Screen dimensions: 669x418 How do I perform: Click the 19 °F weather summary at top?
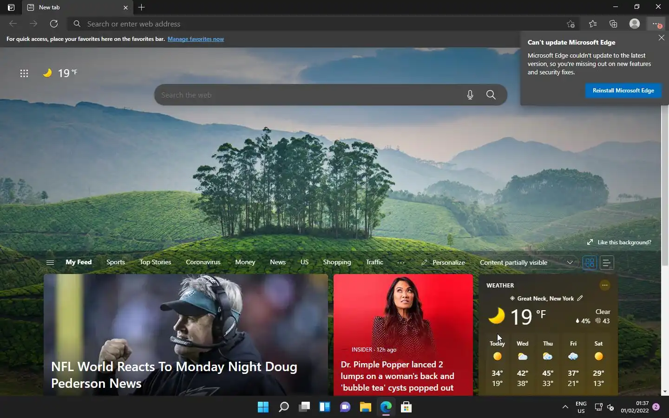[61, 73]
